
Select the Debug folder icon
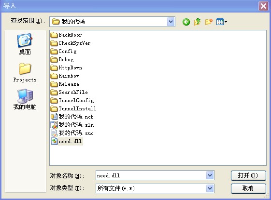point(54,59)
